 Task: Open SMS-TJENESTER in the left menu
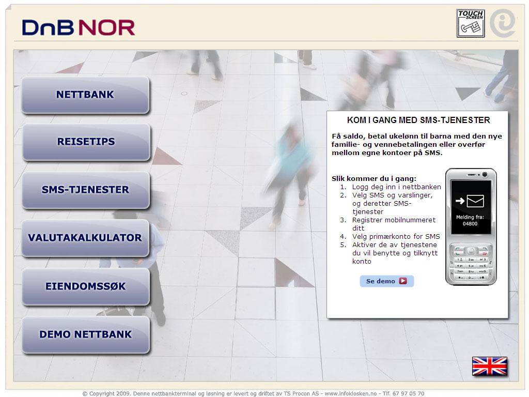86,190
